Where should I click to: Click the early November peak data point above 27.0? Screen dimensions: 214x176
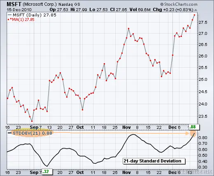[128, 28]
